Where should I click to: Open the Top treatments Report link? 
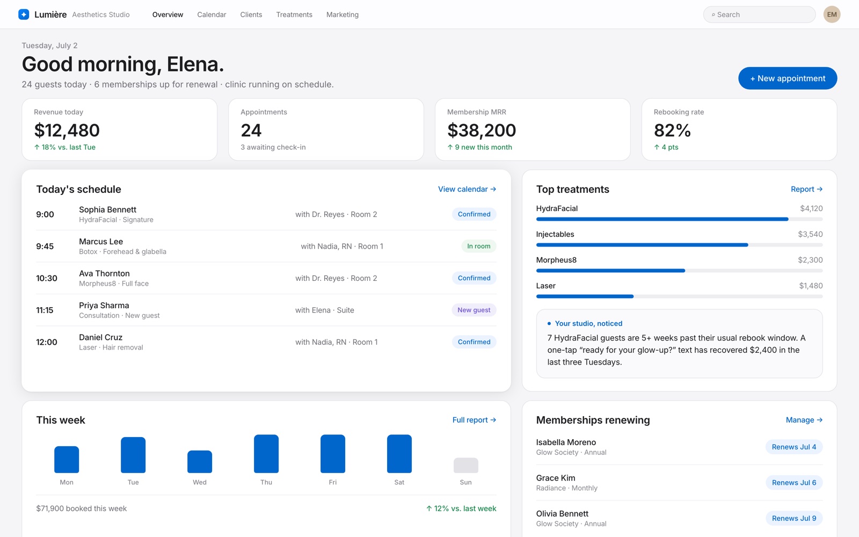(x=806, y=189)
